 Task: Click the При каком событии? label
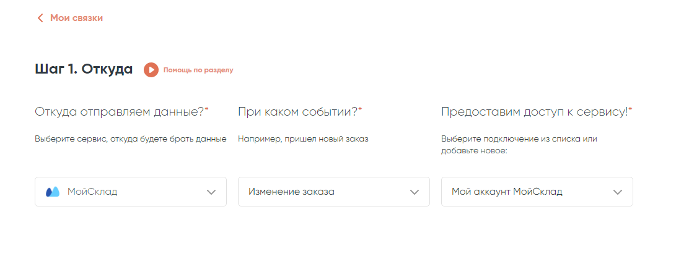tap(297, 112)
